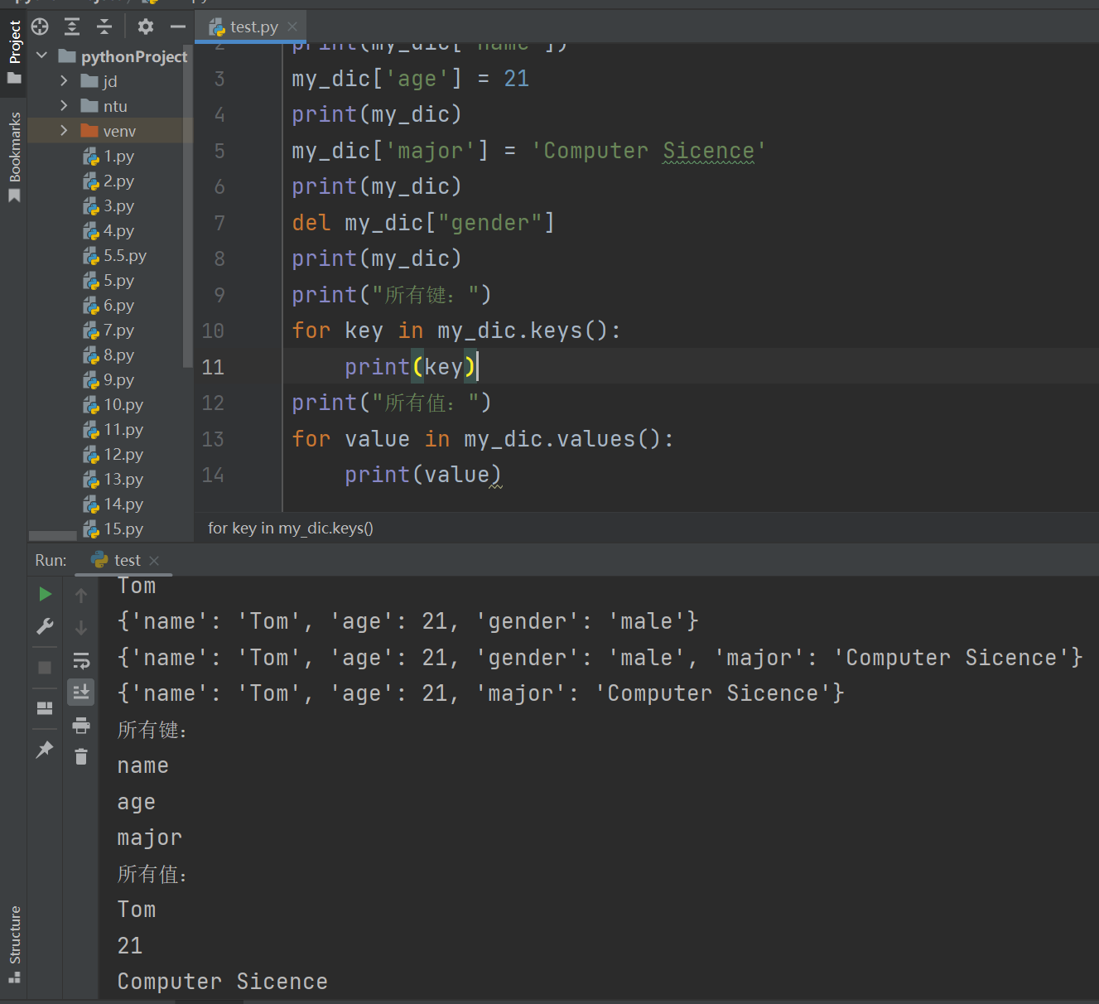Open the 10.py file in tree
1099x1004 pixels.
123,404
